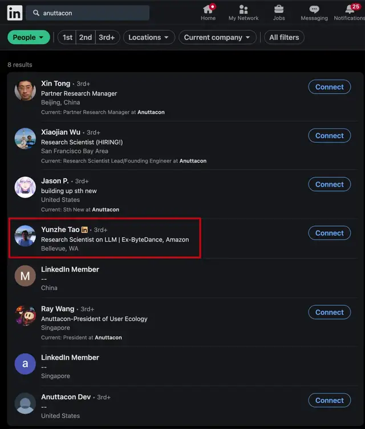Focus the search box containing anuttacon
365x429 pixels.
[x=91, y=13]
